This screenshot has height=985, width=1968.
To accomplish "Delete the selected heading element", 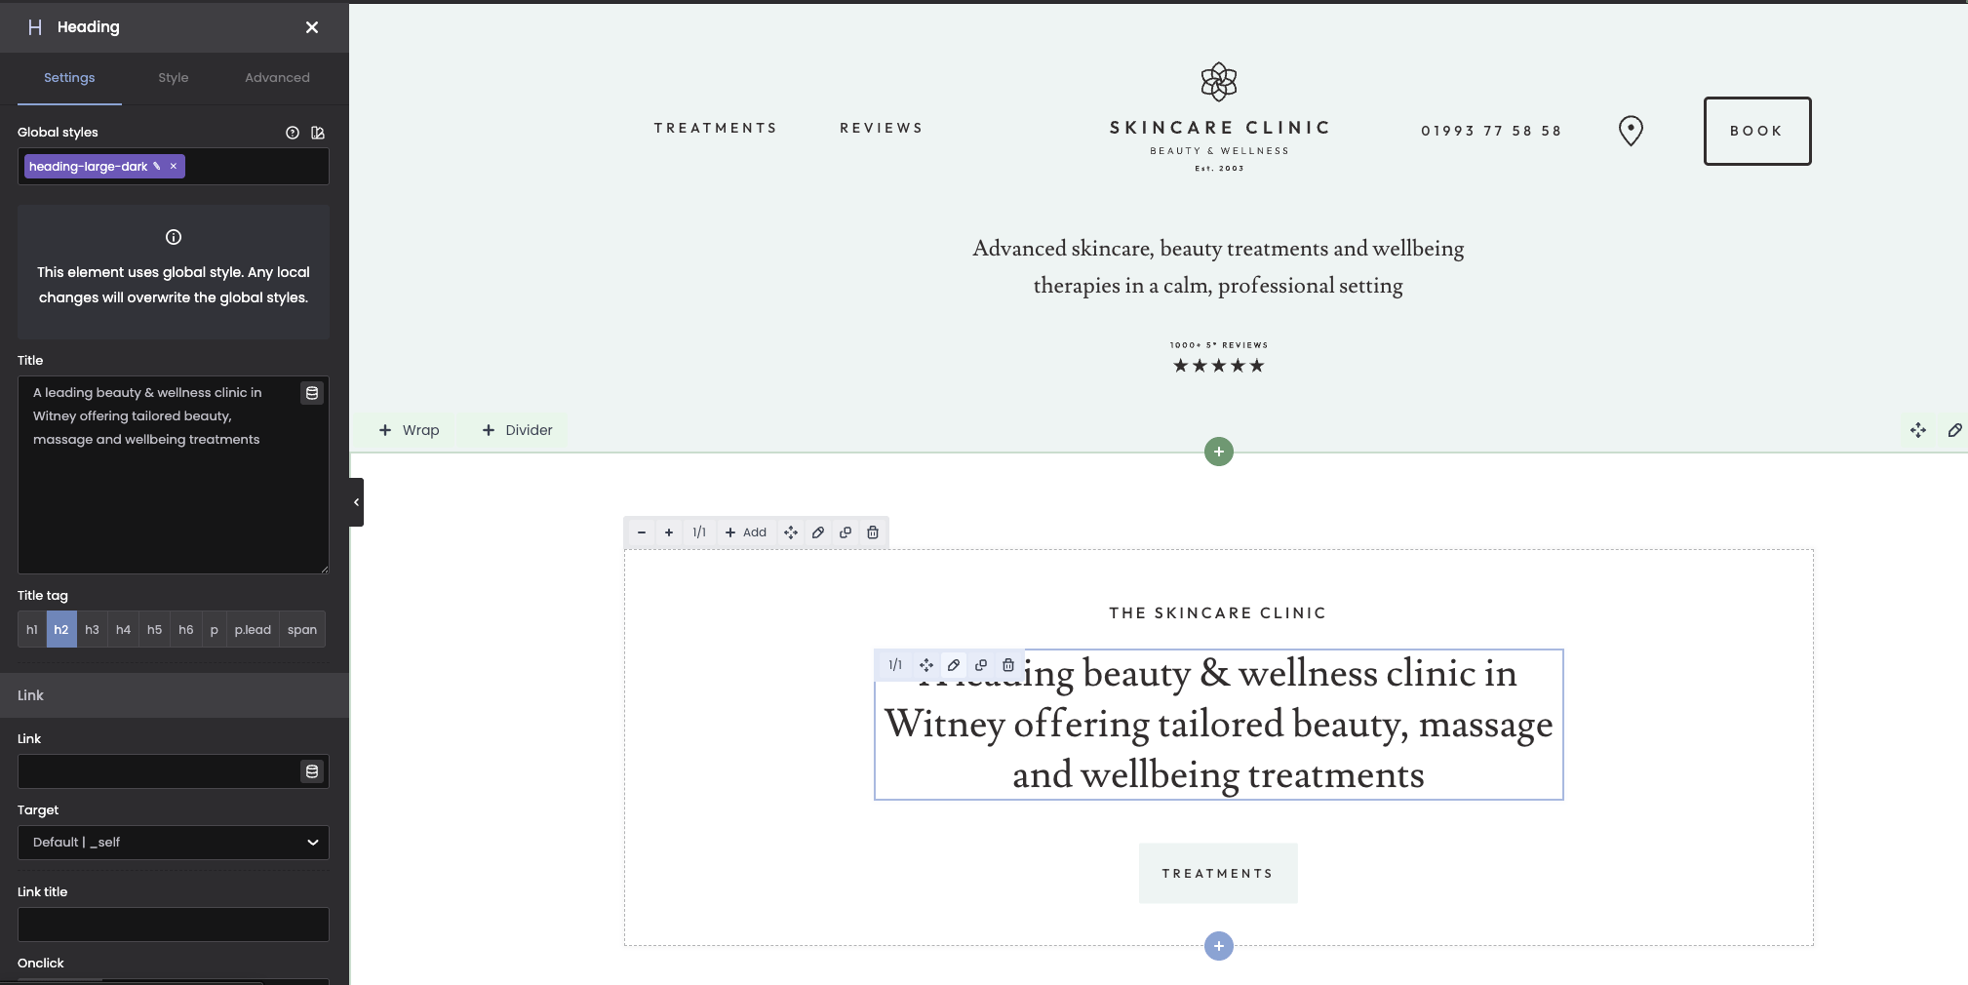I will (1008, 665).
